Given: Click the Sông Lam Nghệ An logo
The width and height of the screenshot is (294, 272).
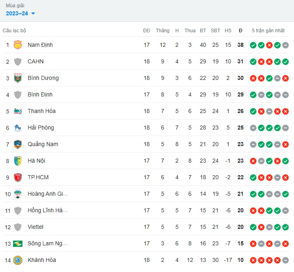Looking at the screenshot, I should pyautogui.click(x=18, y=243).
